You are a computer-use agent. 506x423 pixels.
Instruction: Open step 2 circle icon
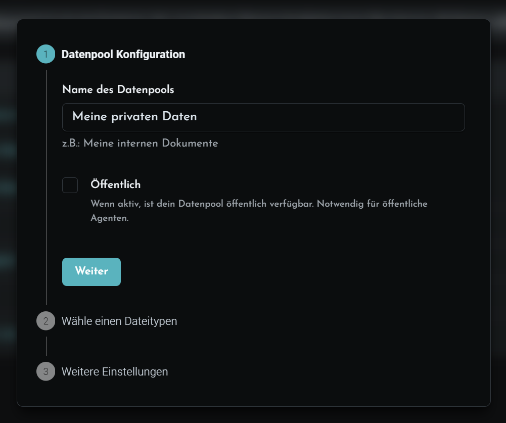tap(46, 321)
